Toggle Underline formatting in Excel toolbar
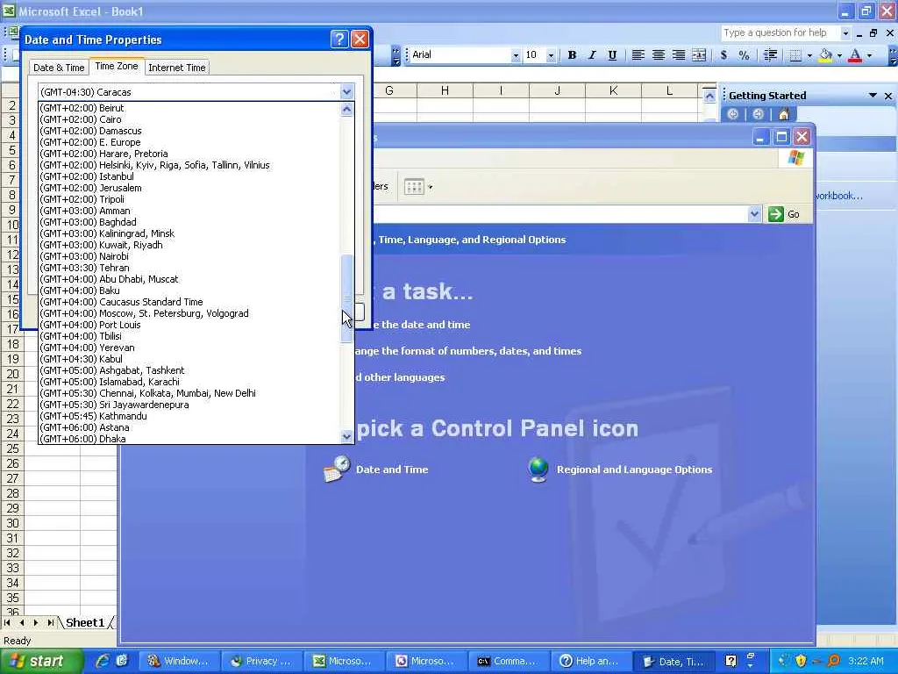Image resolution: width=898 pixels, height=674 pixels. tap(612, 55)
